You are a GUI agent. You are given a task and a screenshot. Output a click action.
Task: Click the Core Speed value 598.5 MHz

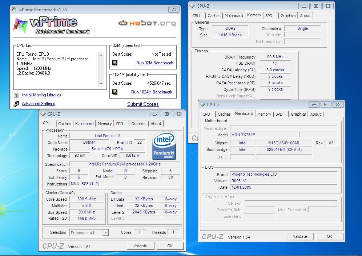(x=87, y=199)
